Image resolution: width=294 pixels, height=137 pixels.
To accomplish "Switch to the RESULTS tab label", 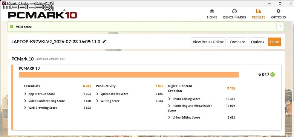I will pyautogui.click(x=259, y=17).
